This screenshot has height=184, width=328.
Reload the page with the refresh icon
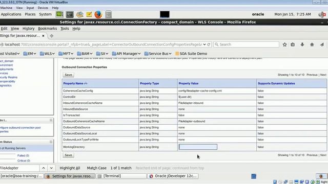click(x=209, y=44)
